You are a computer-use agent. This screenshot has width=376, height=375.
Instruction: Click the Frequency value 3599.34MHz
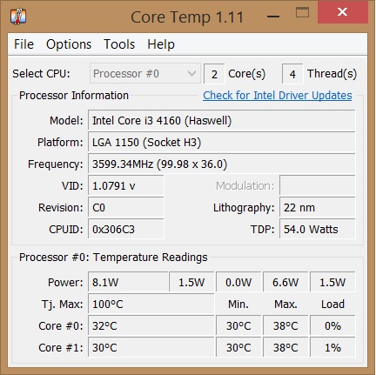coord(222,164)
